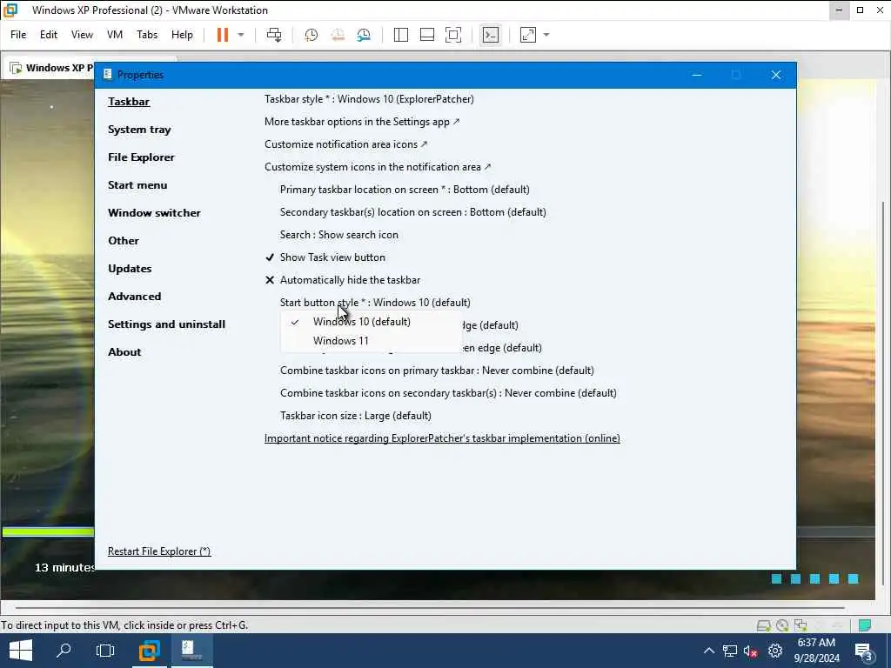The image size is (891, 668).
Task: Select Windows 11 start button style
Action: coord(341,341)
